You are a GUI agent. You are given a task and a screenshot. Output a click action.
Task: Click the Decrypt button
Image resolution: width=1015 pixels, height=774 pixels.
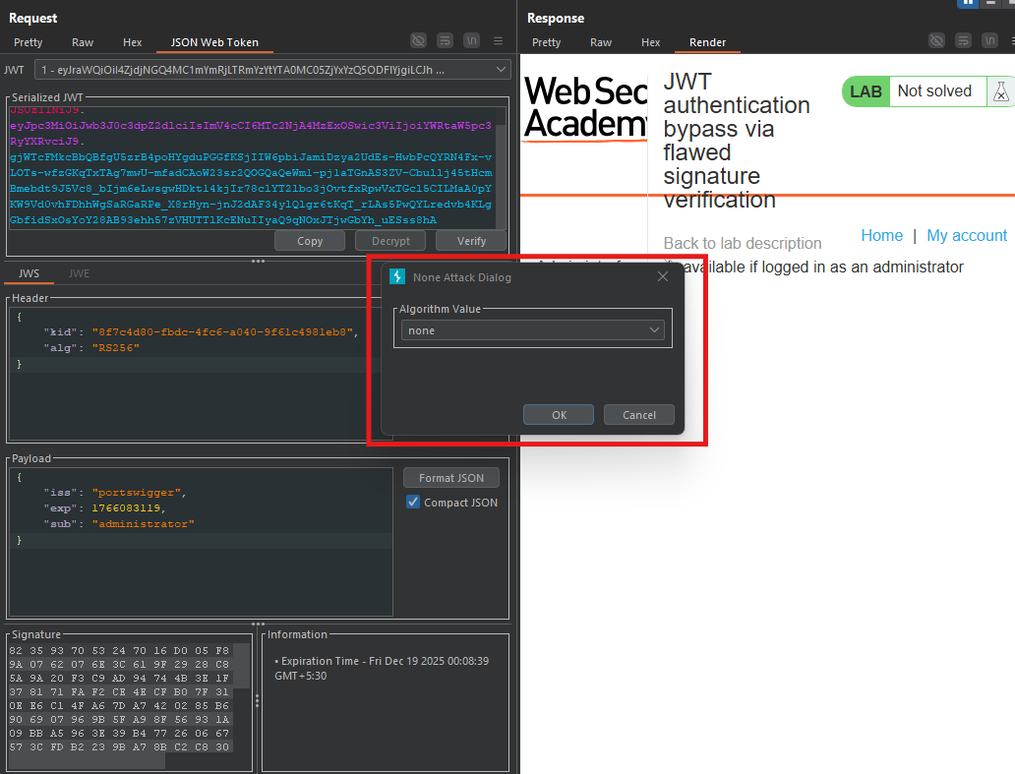(391, 241)
